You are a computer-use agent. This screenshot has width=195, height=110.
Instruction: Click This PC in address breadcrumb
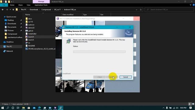tap(24, 9)
